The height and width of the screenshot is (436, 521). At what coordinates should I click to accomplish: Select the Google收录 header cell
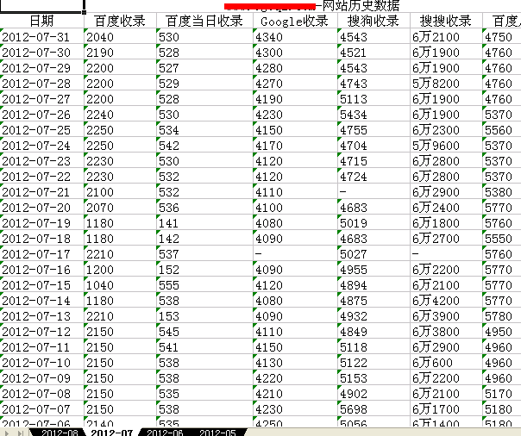pos(294,21)
